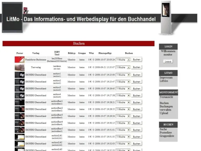This screenshot has width=201, height=151.
Task: Expand duration dropdown for bm2008mo row
Action: pos(123,60)
